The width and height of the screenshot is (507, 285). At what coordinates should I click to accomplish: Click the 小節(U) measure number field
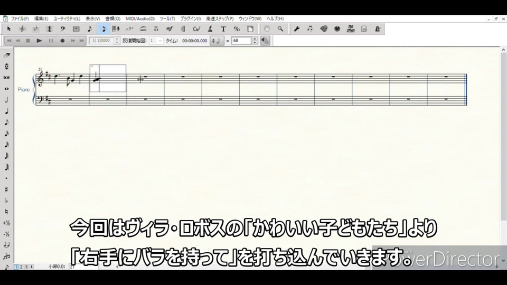click(83, 267)
